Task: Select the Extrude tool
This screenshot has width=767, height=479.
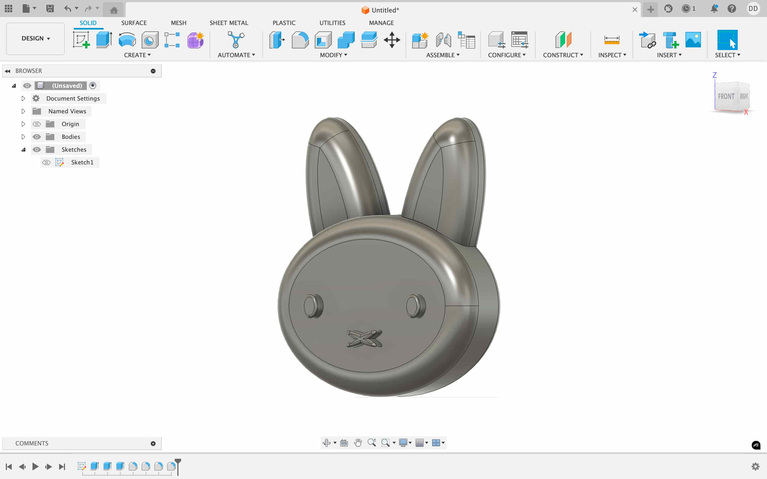Action: click(104, 40)
